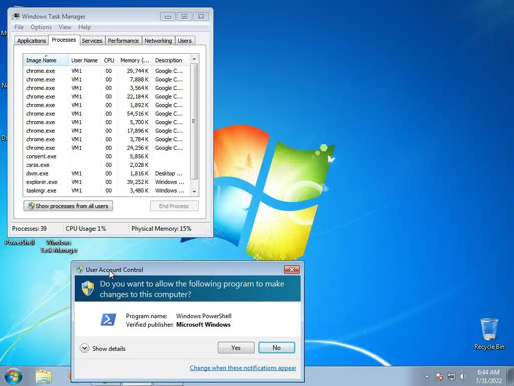Open the Help menu in Task Manager

point(84,27)
